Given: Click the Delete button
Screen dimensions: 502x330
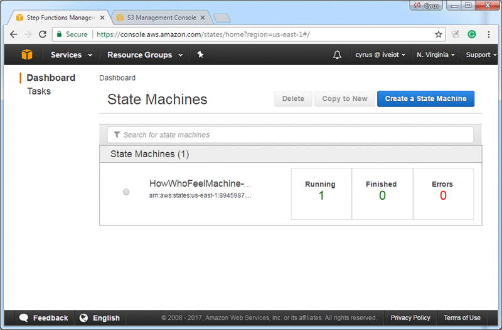Looking at the screenshot, I should click(x=293, y=99).
